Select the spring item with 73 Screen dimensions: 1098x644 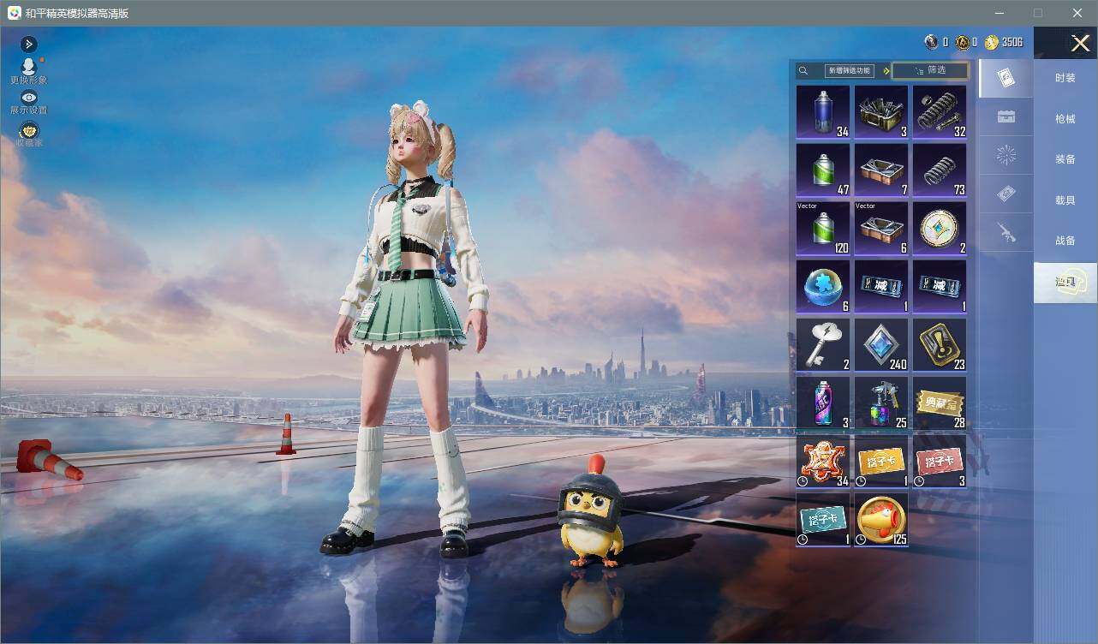940,170
